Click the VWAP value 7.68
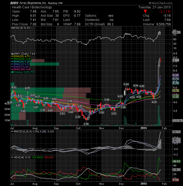 click(x=77, y=24)
